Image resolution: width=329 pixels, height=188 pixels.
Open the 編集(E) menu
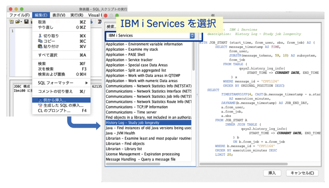41,15
